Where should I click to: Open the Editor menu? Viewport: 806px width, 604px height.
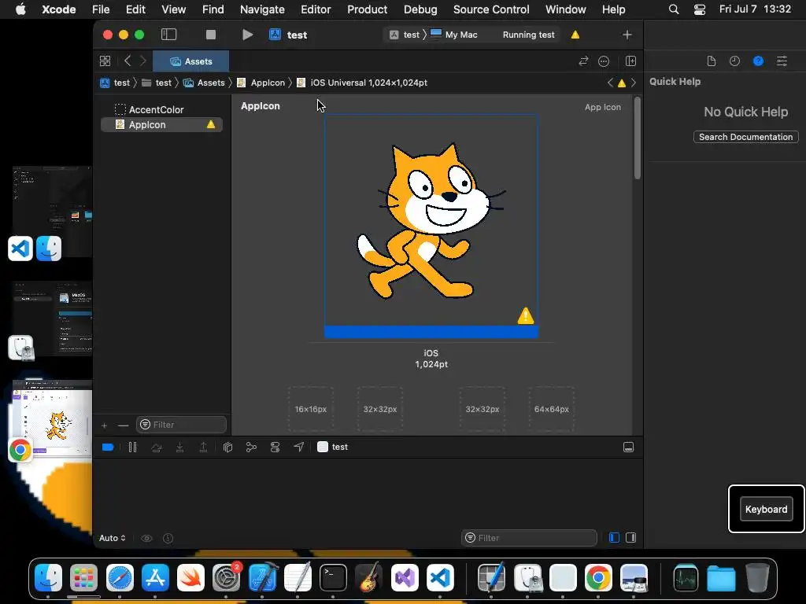pyautogui.click(x=316, y=9)
